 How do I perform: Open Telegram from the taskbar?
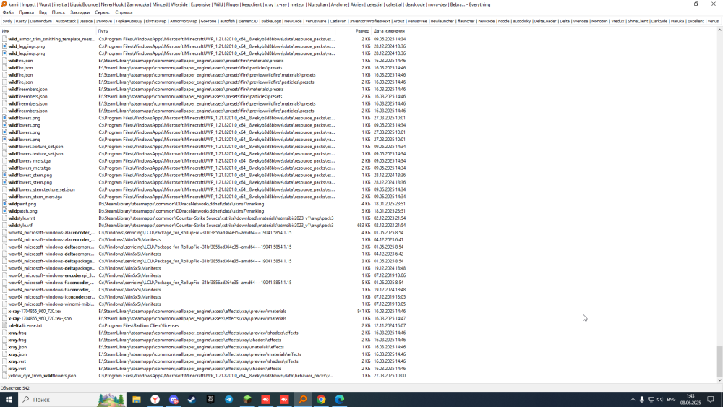point(228,399)
